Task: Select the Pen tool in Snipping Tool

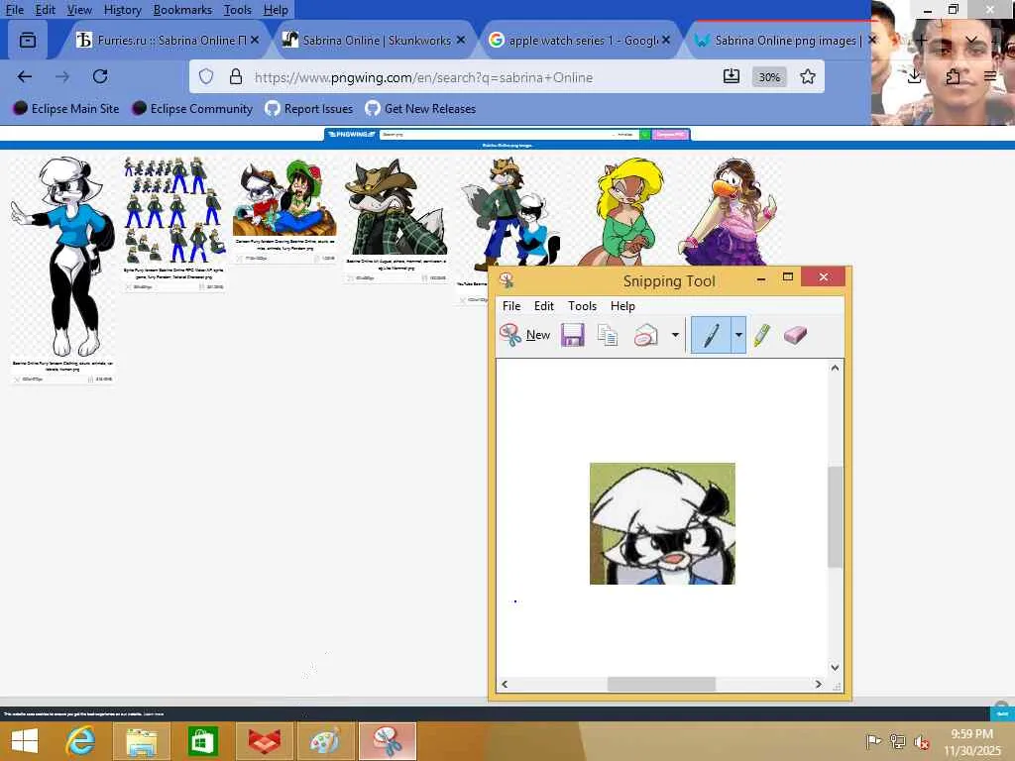Action: pos(711,335)
